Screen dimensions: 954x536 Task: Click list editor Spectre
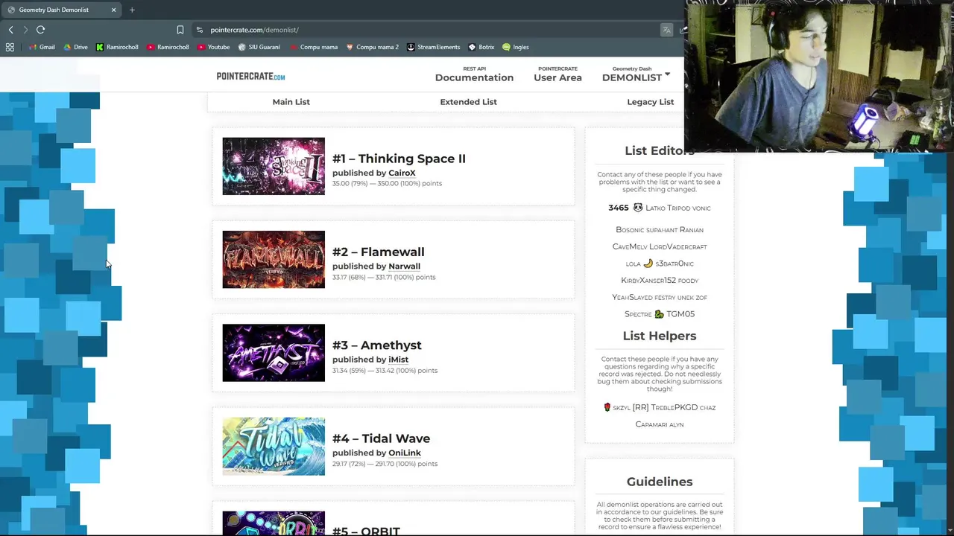coord(638,314)
